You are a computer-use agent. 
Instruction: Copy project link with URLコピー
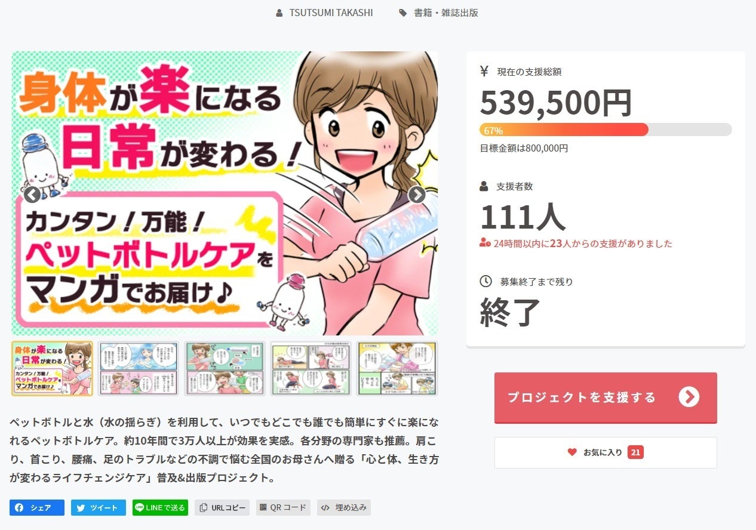pos(222,507)
